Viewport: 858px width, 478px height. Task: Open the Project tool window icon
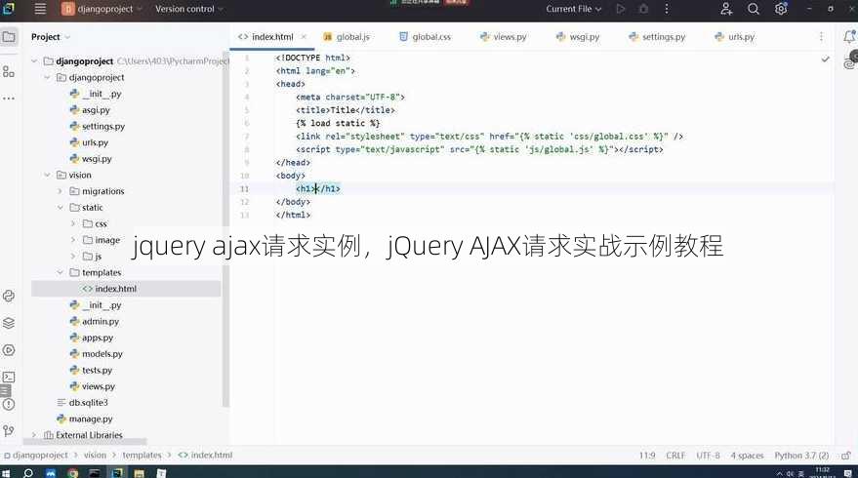click(x=9, y=37)
